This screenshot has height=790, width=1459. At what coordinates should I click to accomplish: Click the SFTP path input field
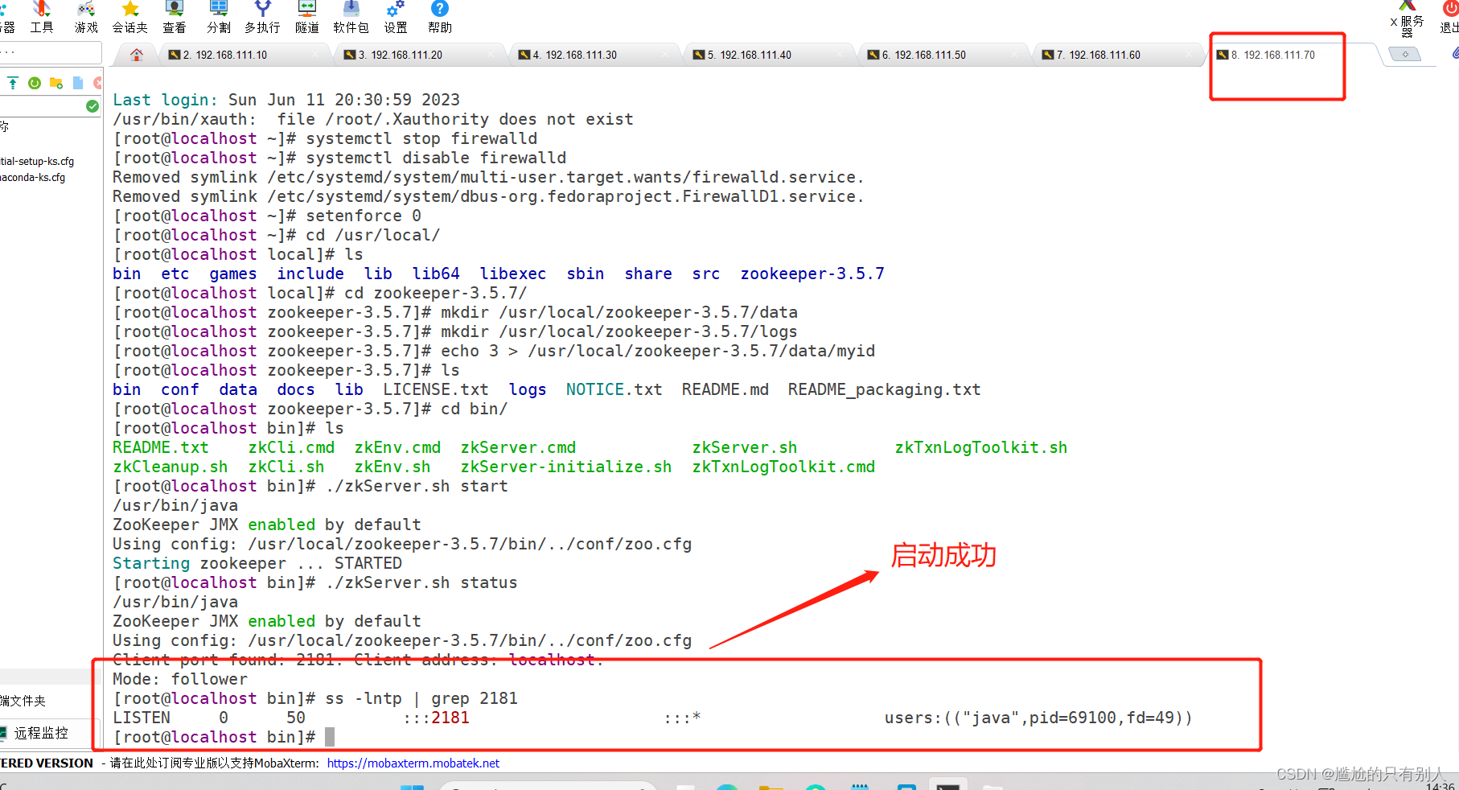pos(43,106)
